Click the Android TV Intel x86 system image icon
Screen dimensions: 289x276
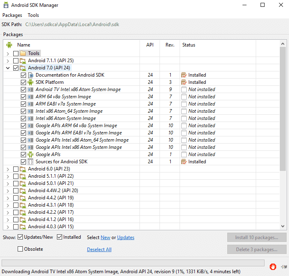pos(30,89)
